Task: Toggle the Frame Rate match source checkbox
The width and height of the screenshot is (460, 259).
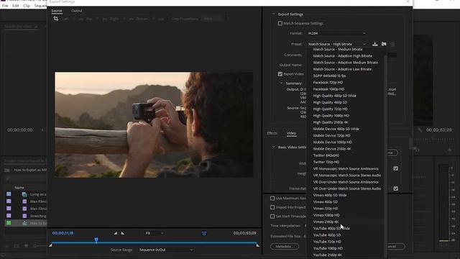Action: 396,188
